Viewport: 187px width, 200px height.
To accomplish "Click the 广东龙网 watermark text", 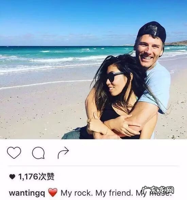I will click(158, 191).
